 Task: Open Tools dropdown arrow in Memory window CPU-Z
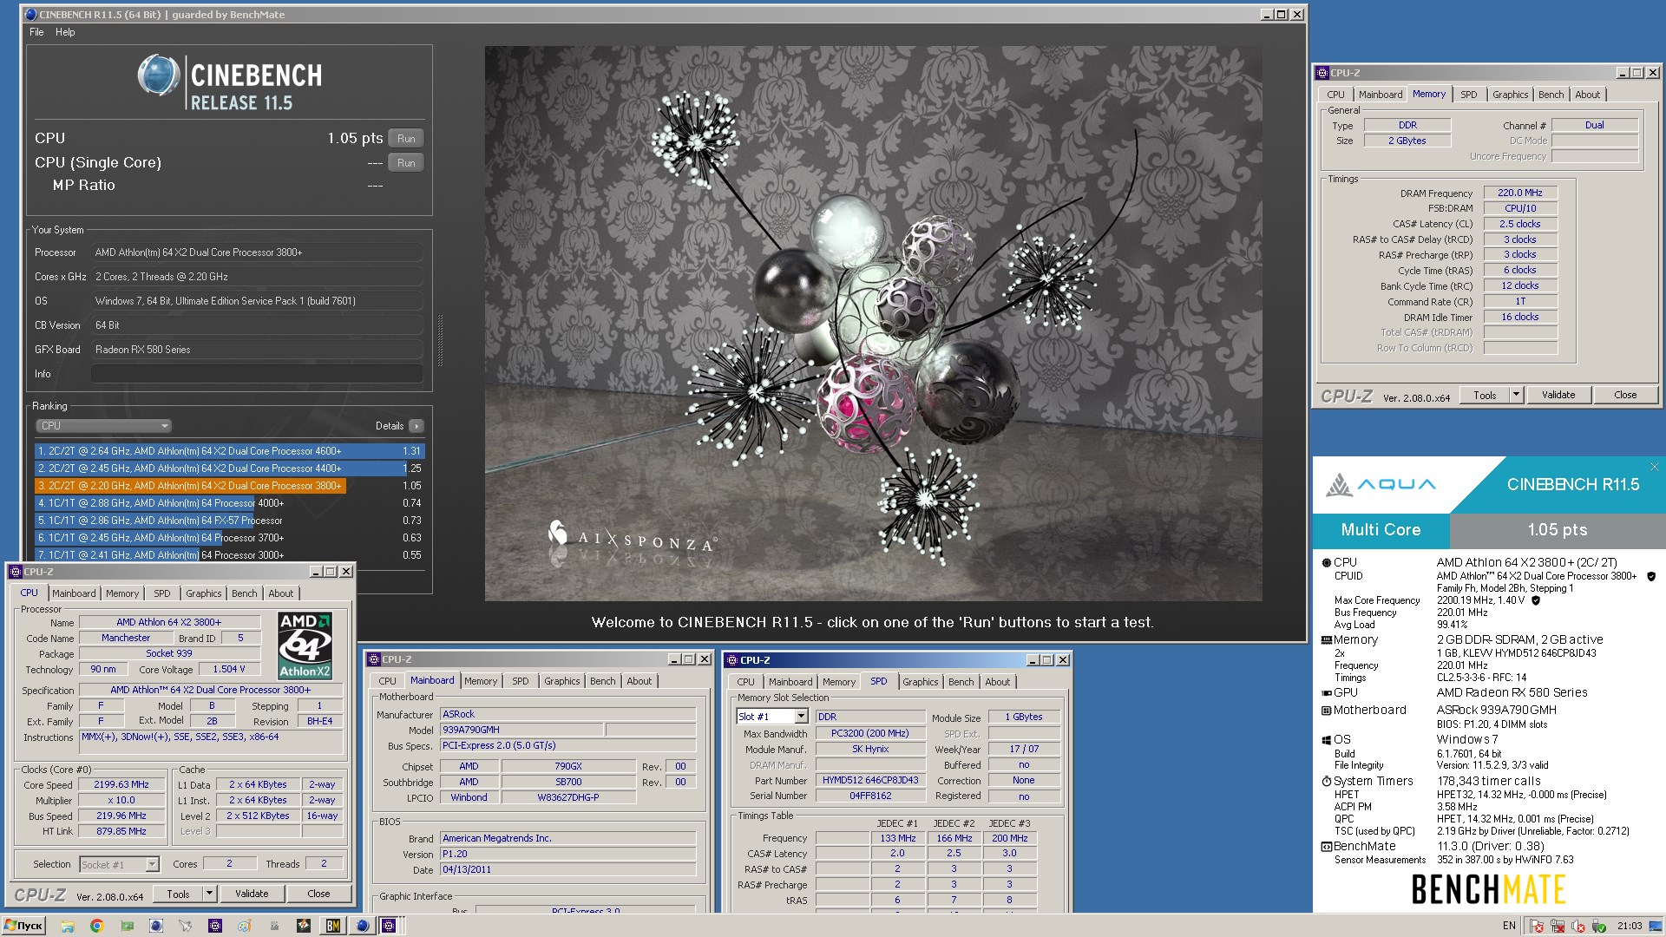pos(1517,395)
